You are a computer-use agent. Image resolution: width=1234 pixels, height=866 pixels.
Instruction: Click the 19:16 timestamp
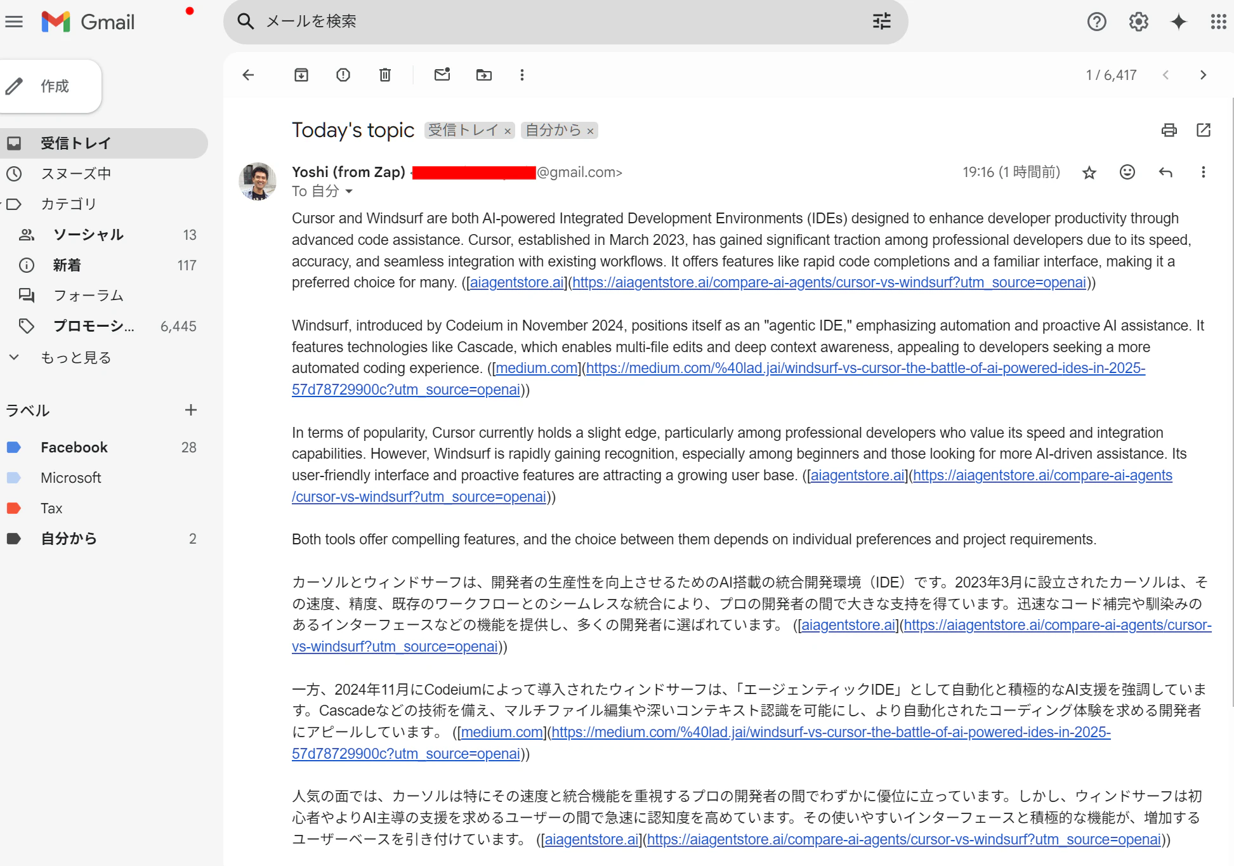tap(1011, 172)
